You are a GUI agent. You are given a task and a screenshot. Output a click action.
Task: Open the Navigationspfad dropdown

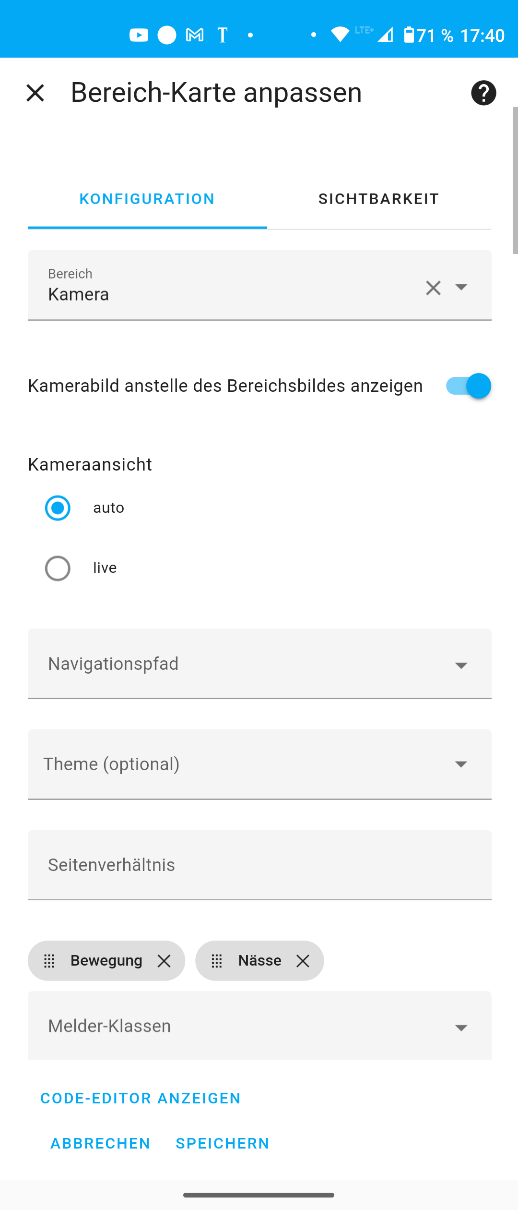point(259,664)
